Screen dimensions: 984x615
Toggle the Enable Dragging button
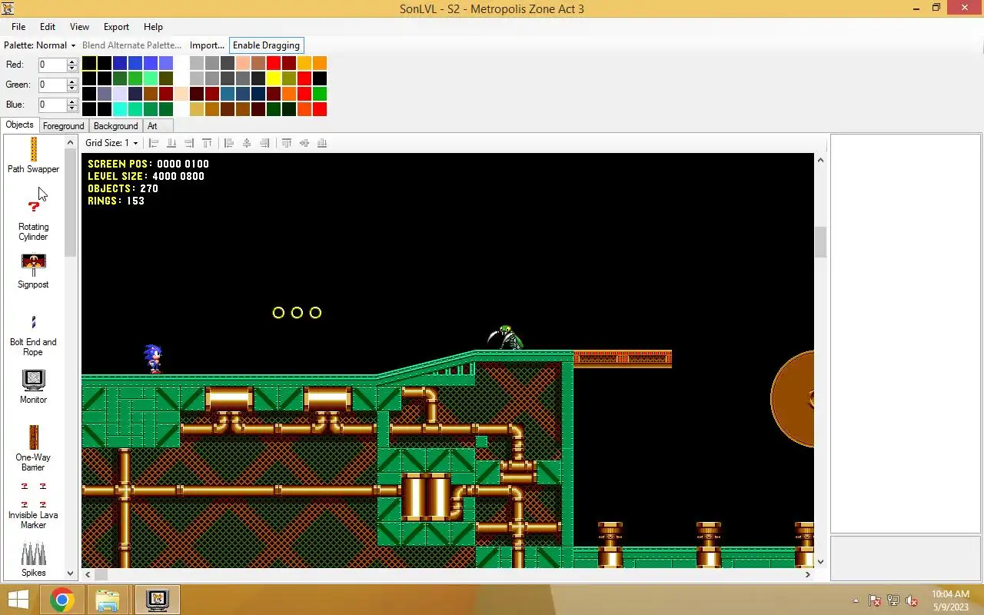coord(266,45)
